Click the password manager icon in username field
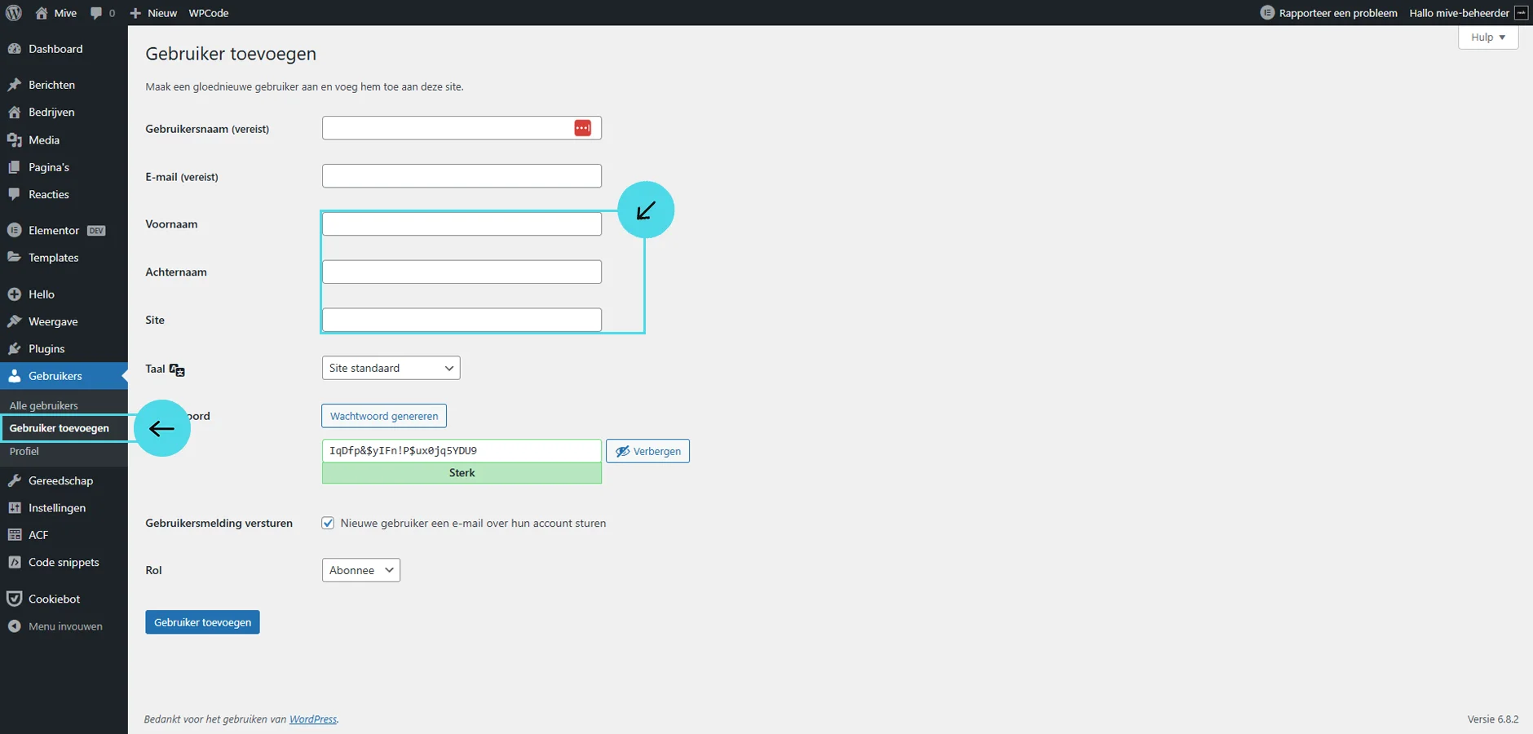 tap(582, 128)
